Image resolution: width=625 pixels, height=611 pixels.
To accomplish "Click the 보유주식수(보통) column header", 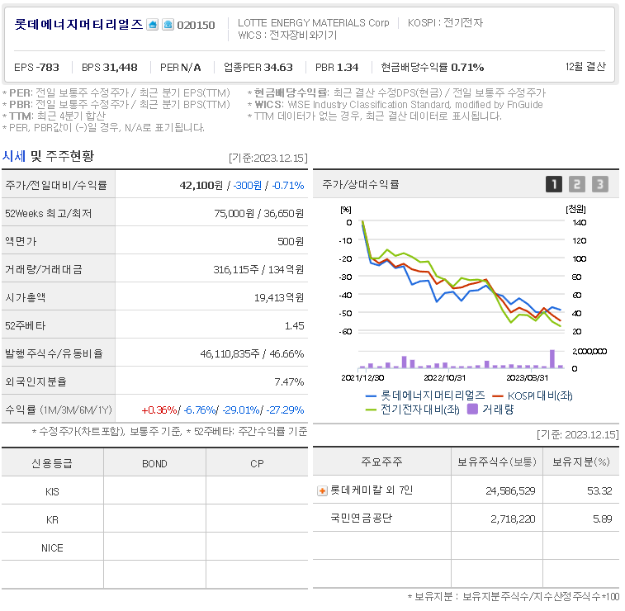I will pos(497,462).
